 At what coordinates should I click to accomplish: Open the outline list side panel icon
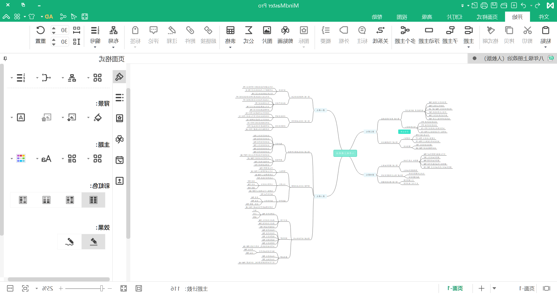tap(120, 97)
